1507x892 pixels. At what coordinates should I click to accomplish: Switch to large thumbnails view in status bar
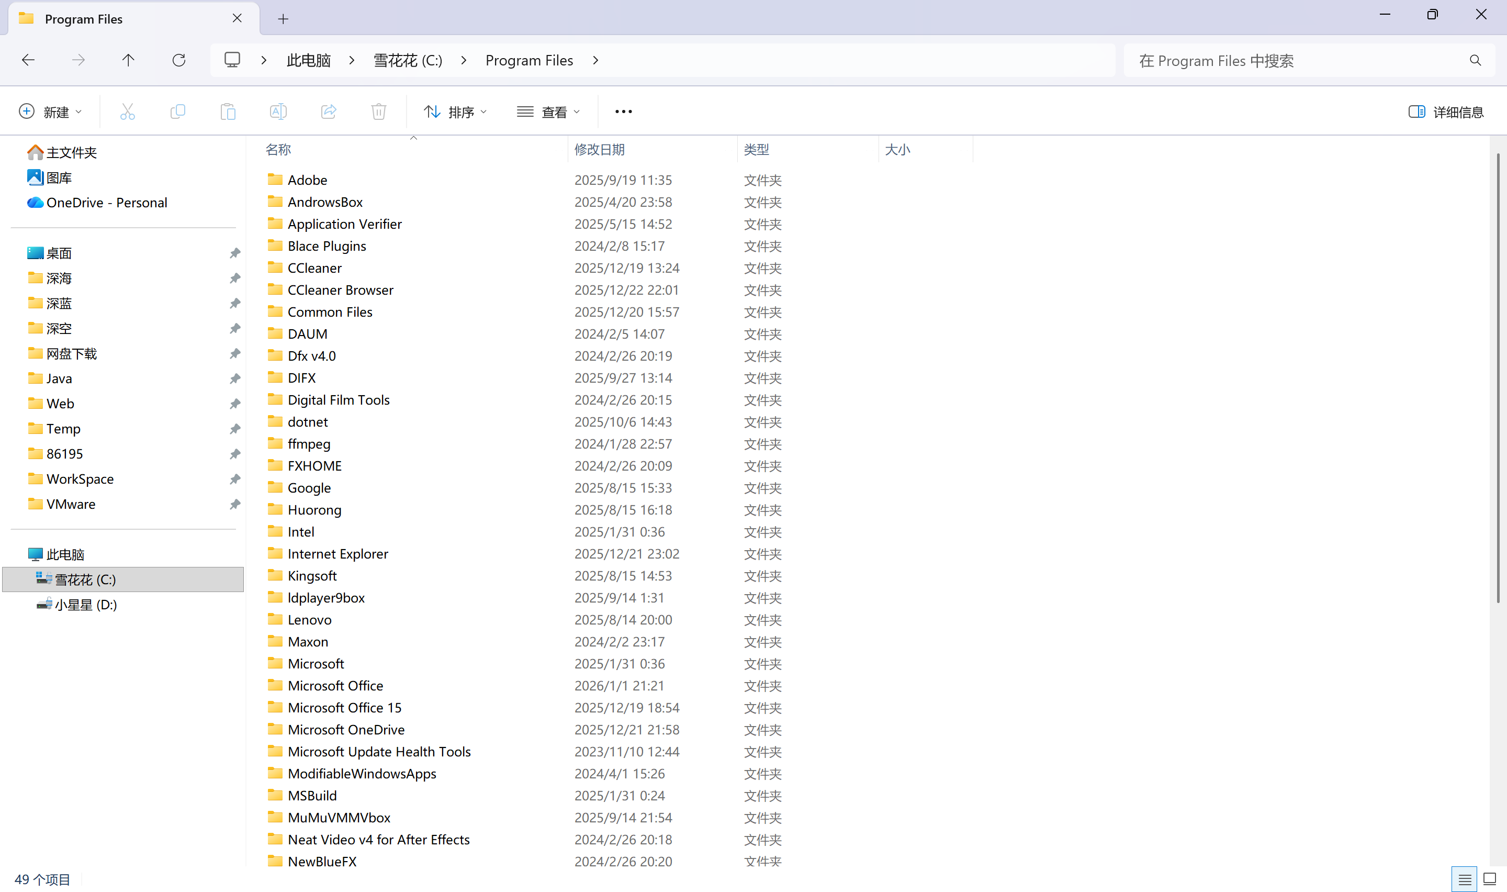click(1489, 879)
